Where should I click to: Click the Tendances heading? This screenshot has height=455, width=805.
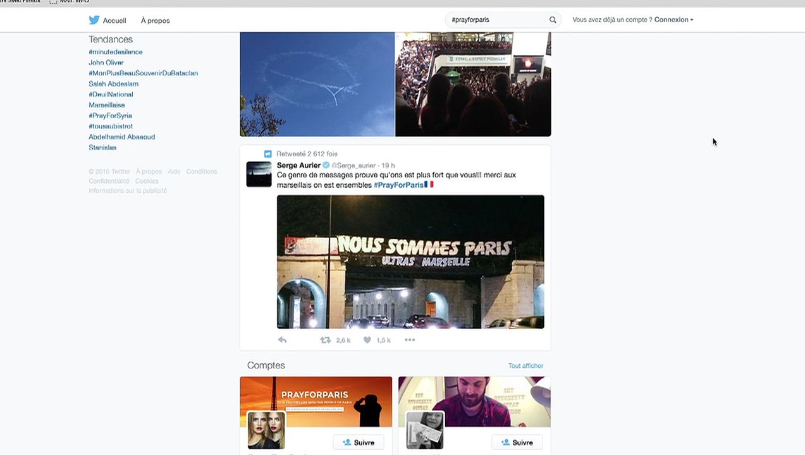[111, 39]
